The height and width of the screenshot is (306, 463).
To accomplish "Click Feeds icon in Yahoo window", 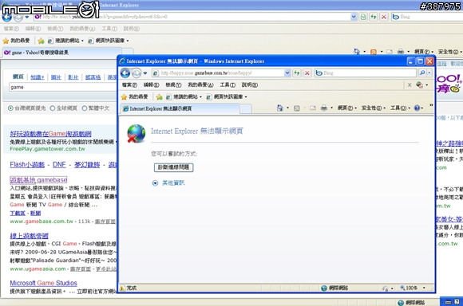I will (x=374, y=52).
